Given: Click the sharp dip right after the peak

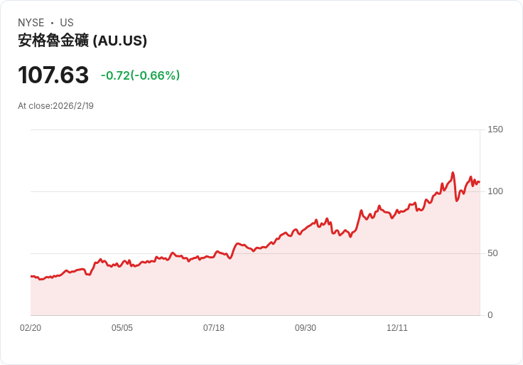Looking at the screenshot, I should pyautogui.click(x=457, y=200).
